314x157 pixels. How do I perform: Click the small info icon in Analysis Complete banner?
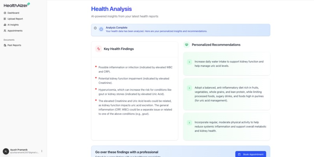95,28
